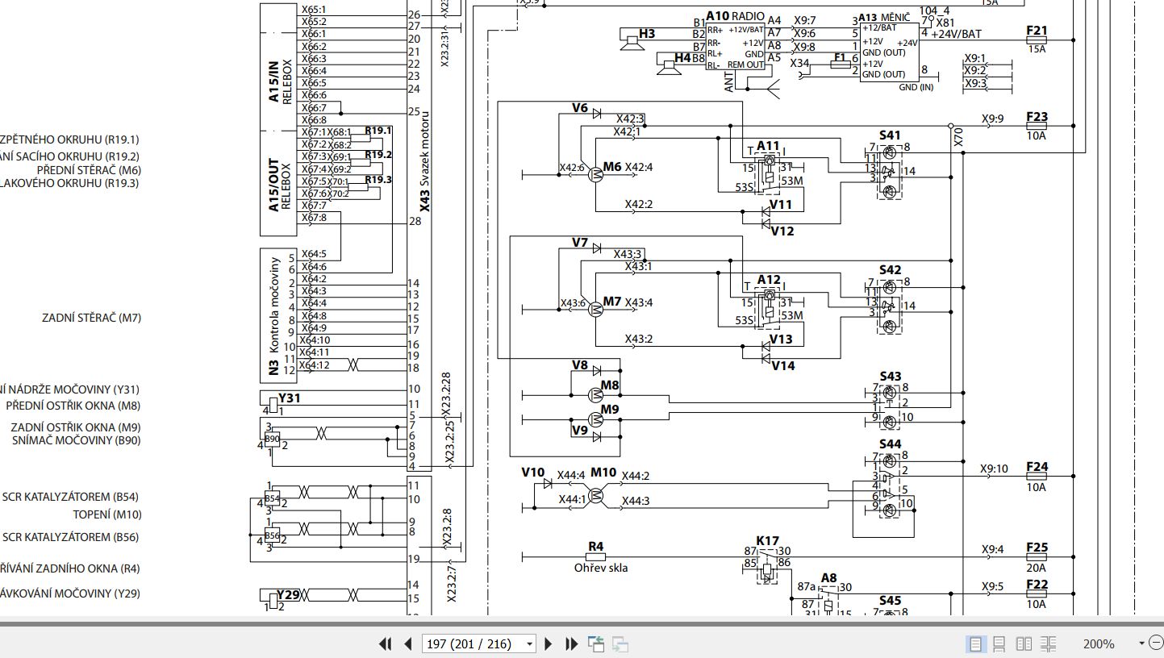The height and width of the screenshot is (658, 1164).
Task: Click the Y29 valve label
Action: (288, 595)
